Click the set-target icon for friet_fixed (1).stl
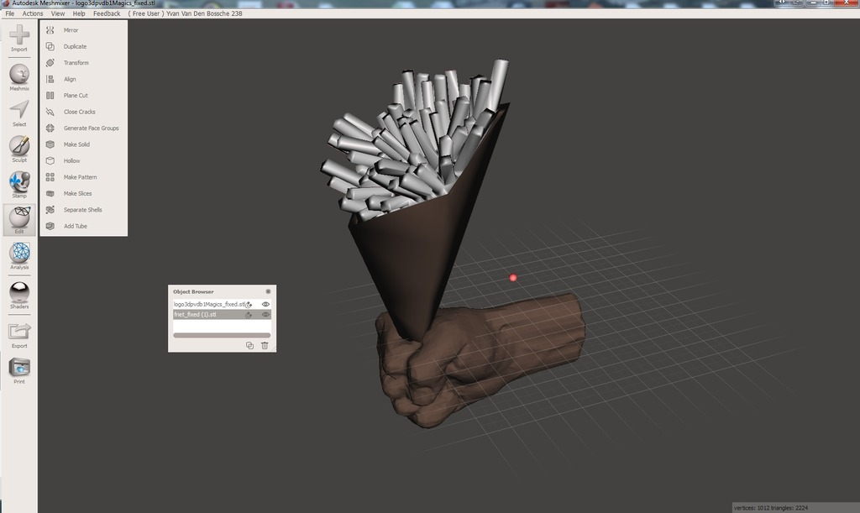The width and height of the screenshot is (860, 513). coord(249,315)
